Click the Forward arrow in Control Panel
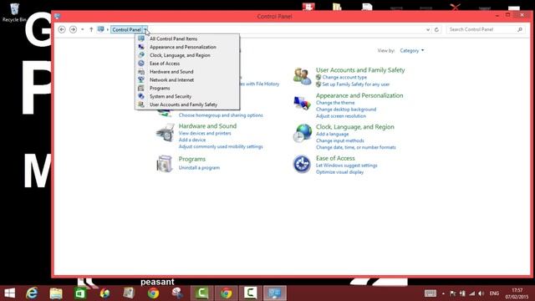Viewport: 535px width, 301px height. (x=73, y=30)
